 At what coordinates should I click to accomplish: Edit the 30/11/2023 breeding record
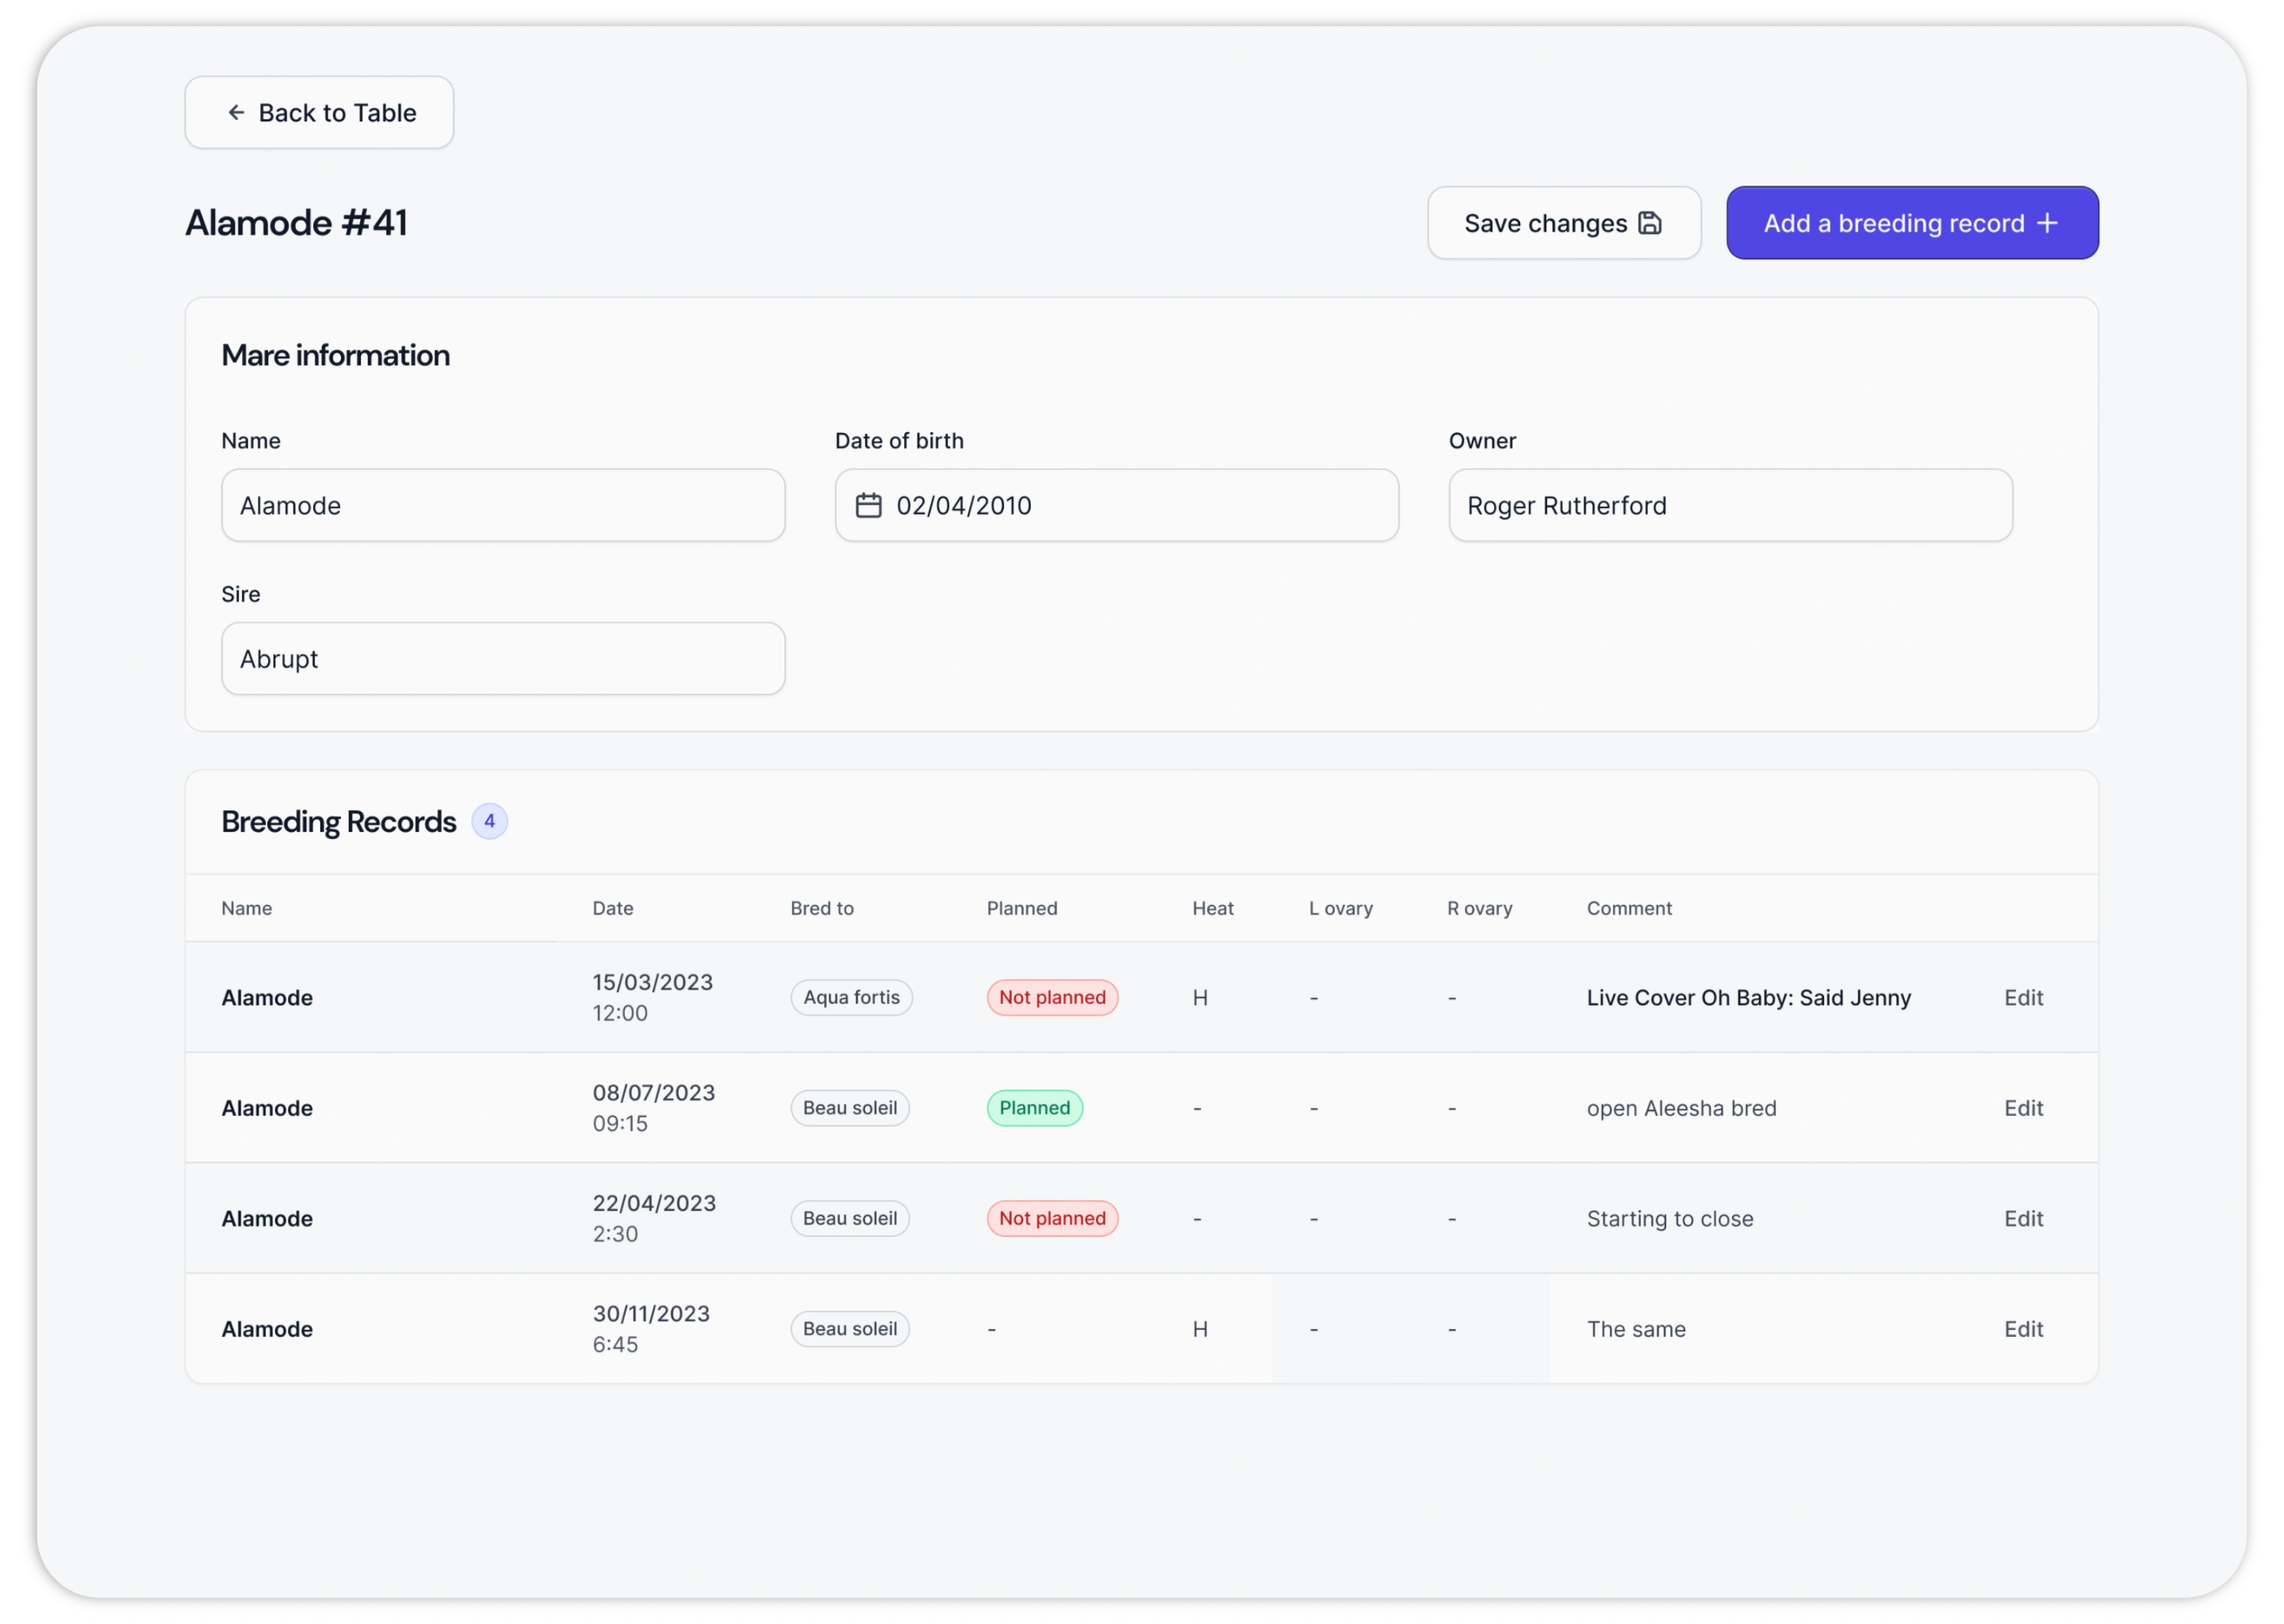pos(2022,1329)
